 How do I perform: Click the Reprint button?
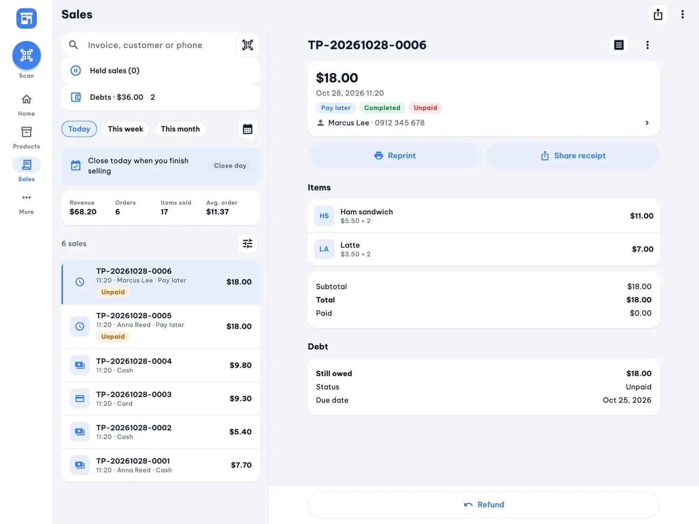[395, 156]
